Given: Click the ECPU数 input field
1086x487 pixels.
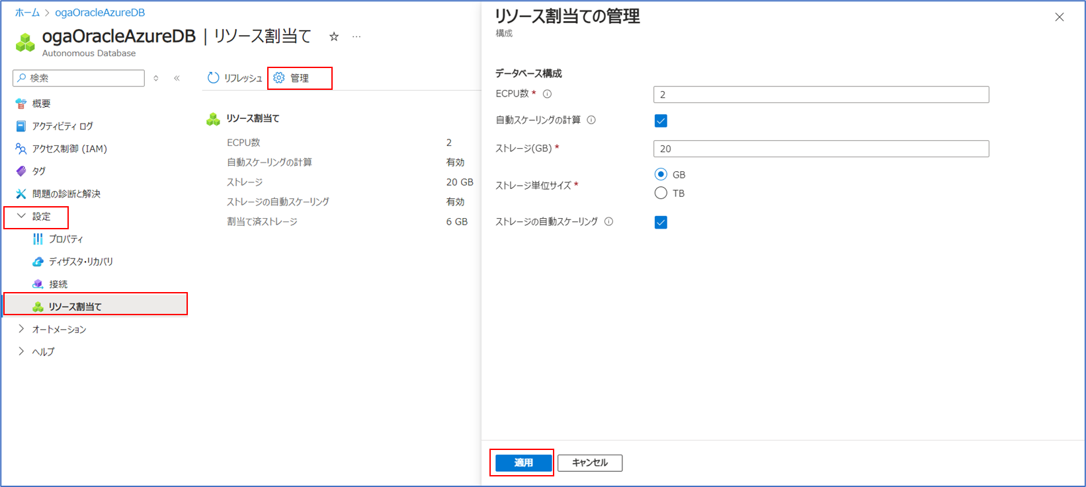Looking at the screenshot, I should pos(821,94).
